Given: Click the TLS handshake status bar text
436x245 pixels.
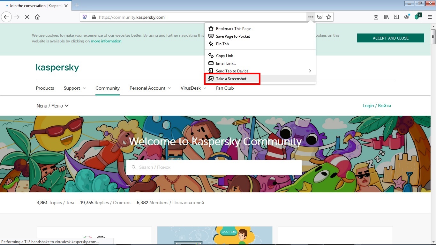Looking at the screenshot, I should (x=50, y=241).
